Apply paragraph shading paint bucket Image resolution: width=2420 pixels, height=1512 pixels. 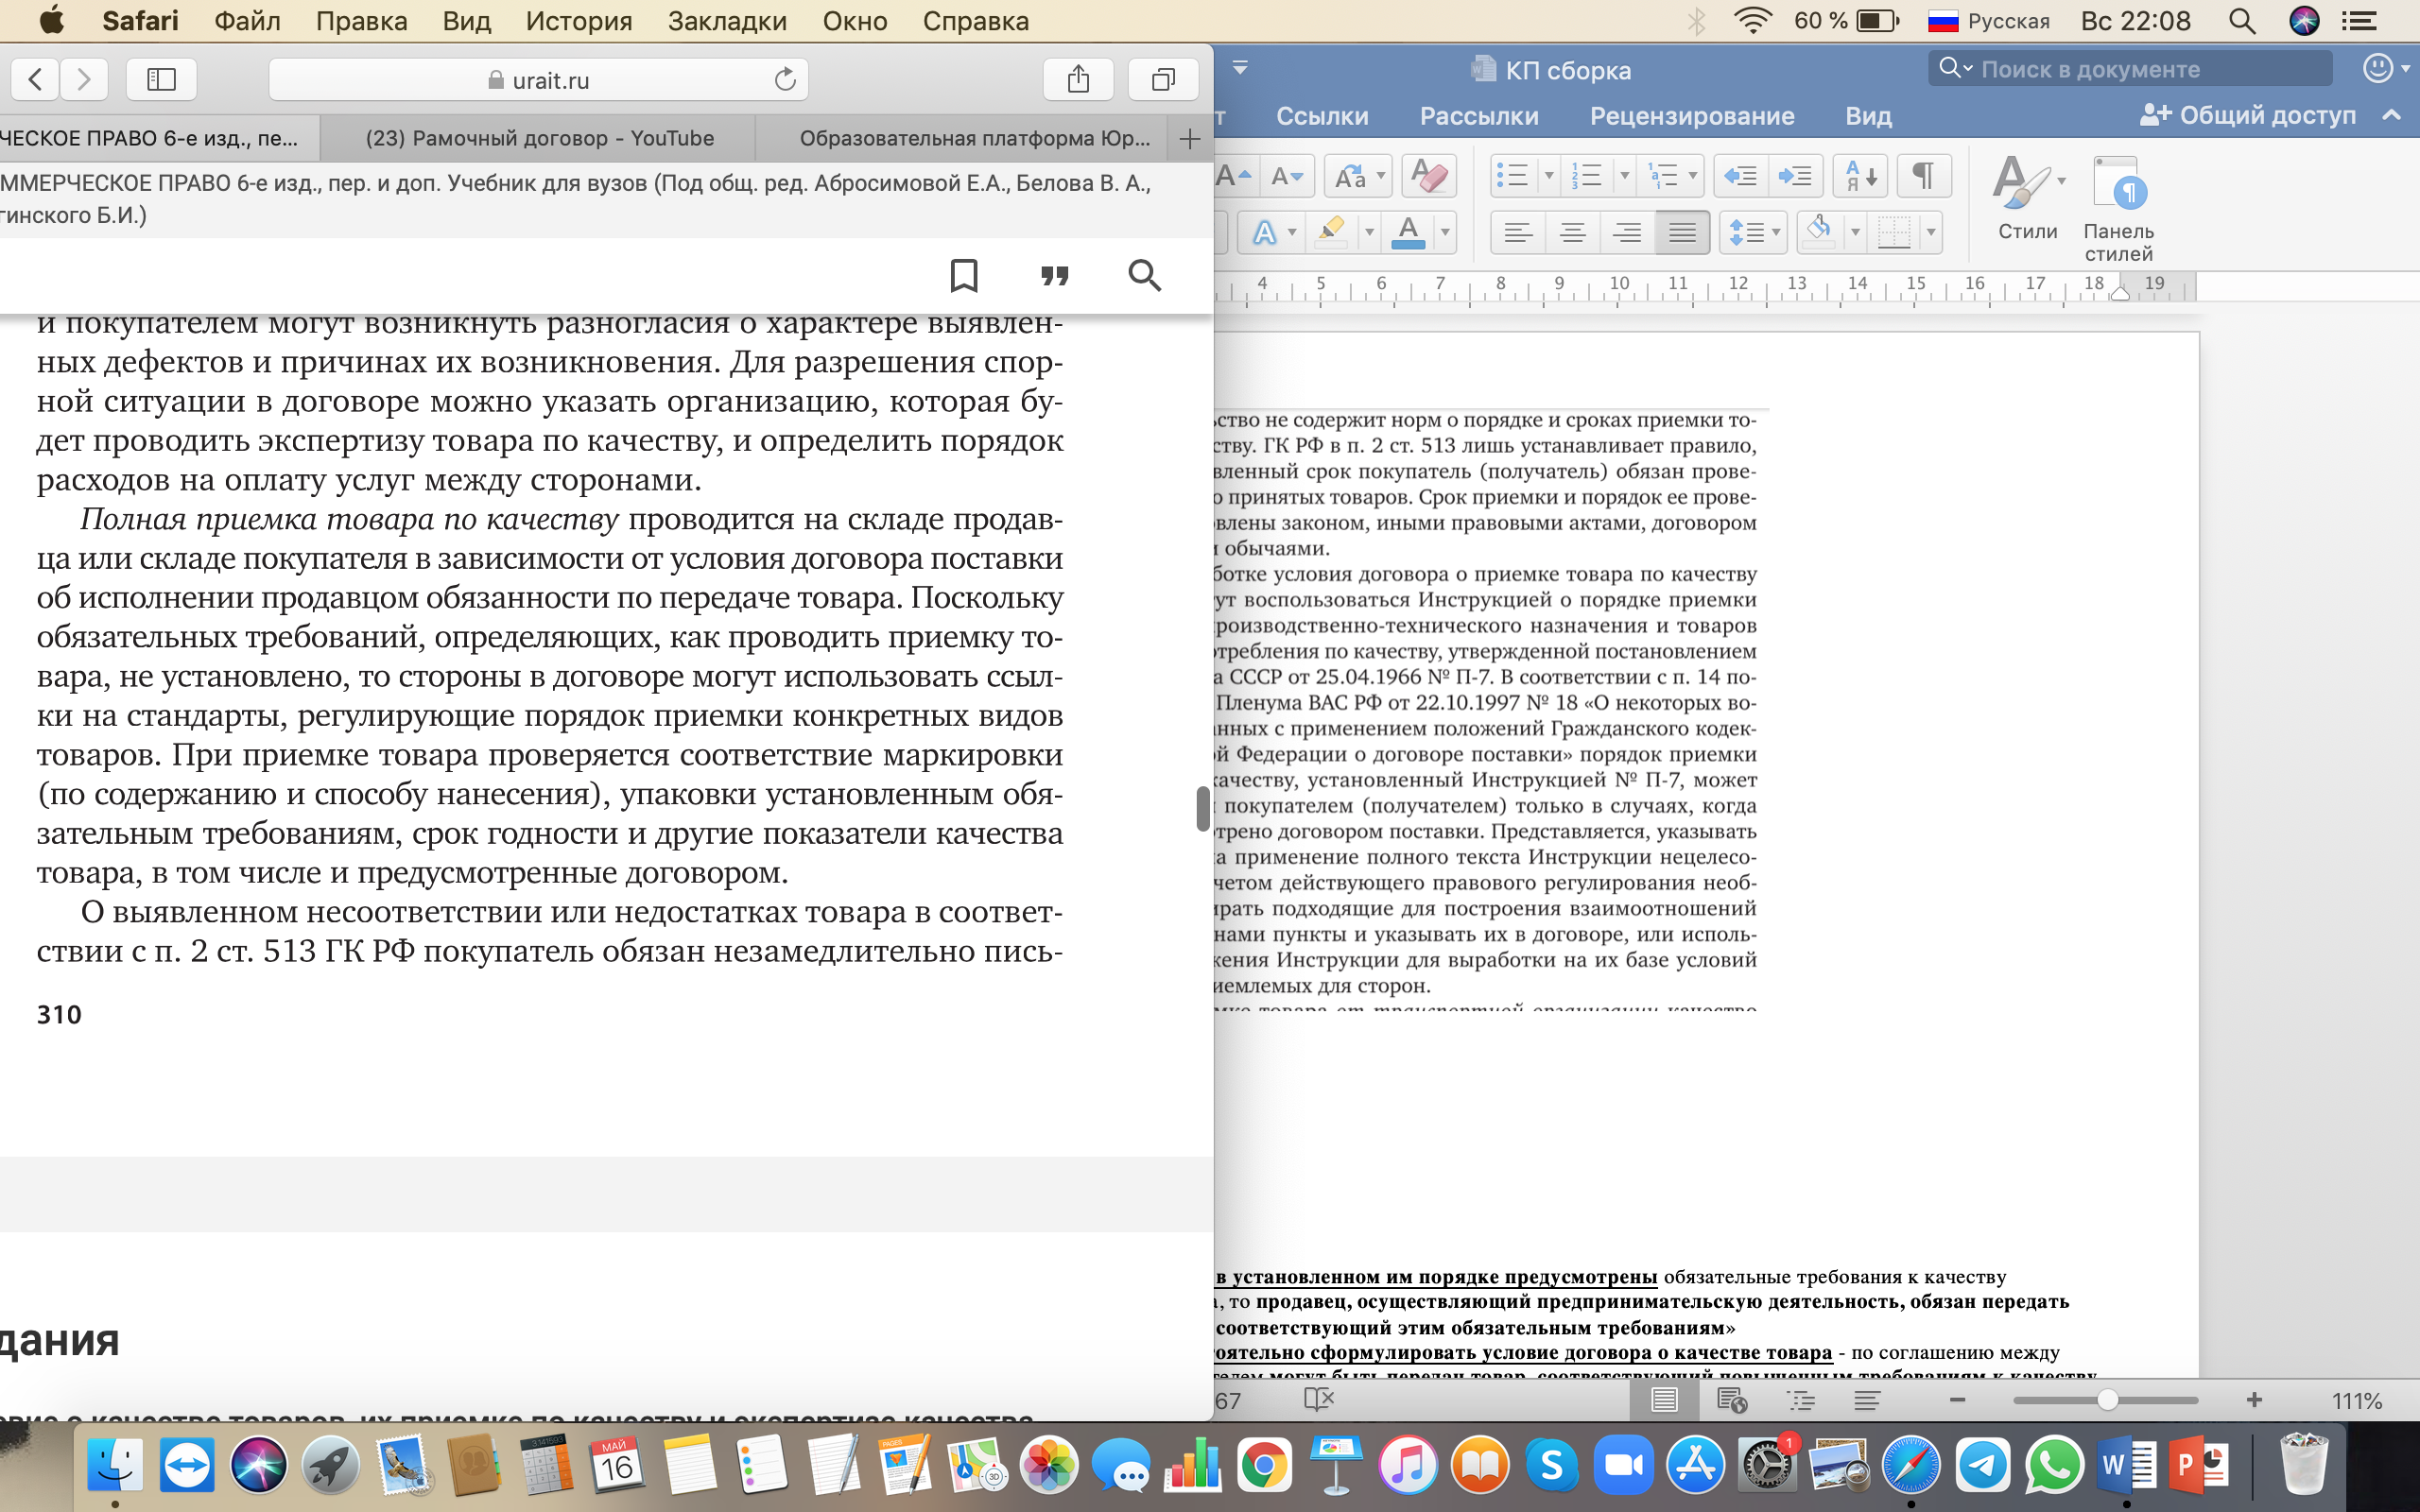1820,232
